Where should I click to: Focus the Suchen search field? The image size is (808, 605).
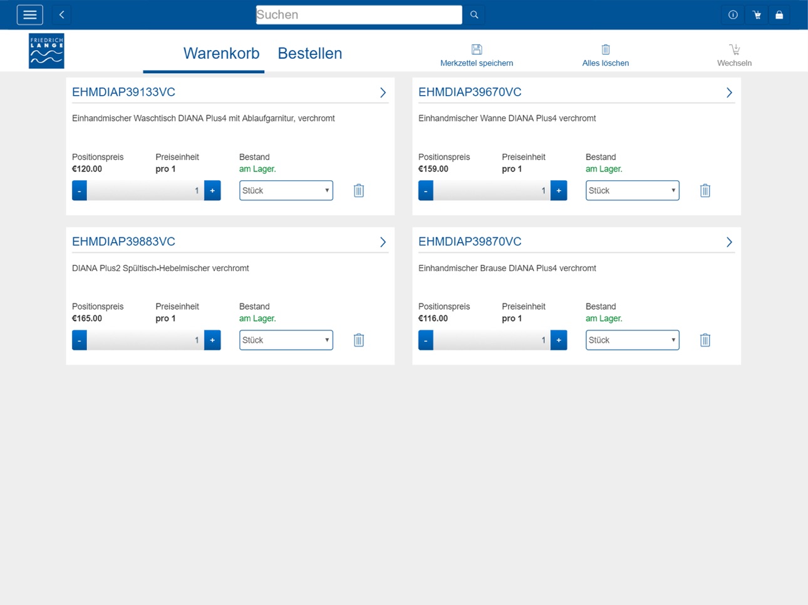click(359, 14)
